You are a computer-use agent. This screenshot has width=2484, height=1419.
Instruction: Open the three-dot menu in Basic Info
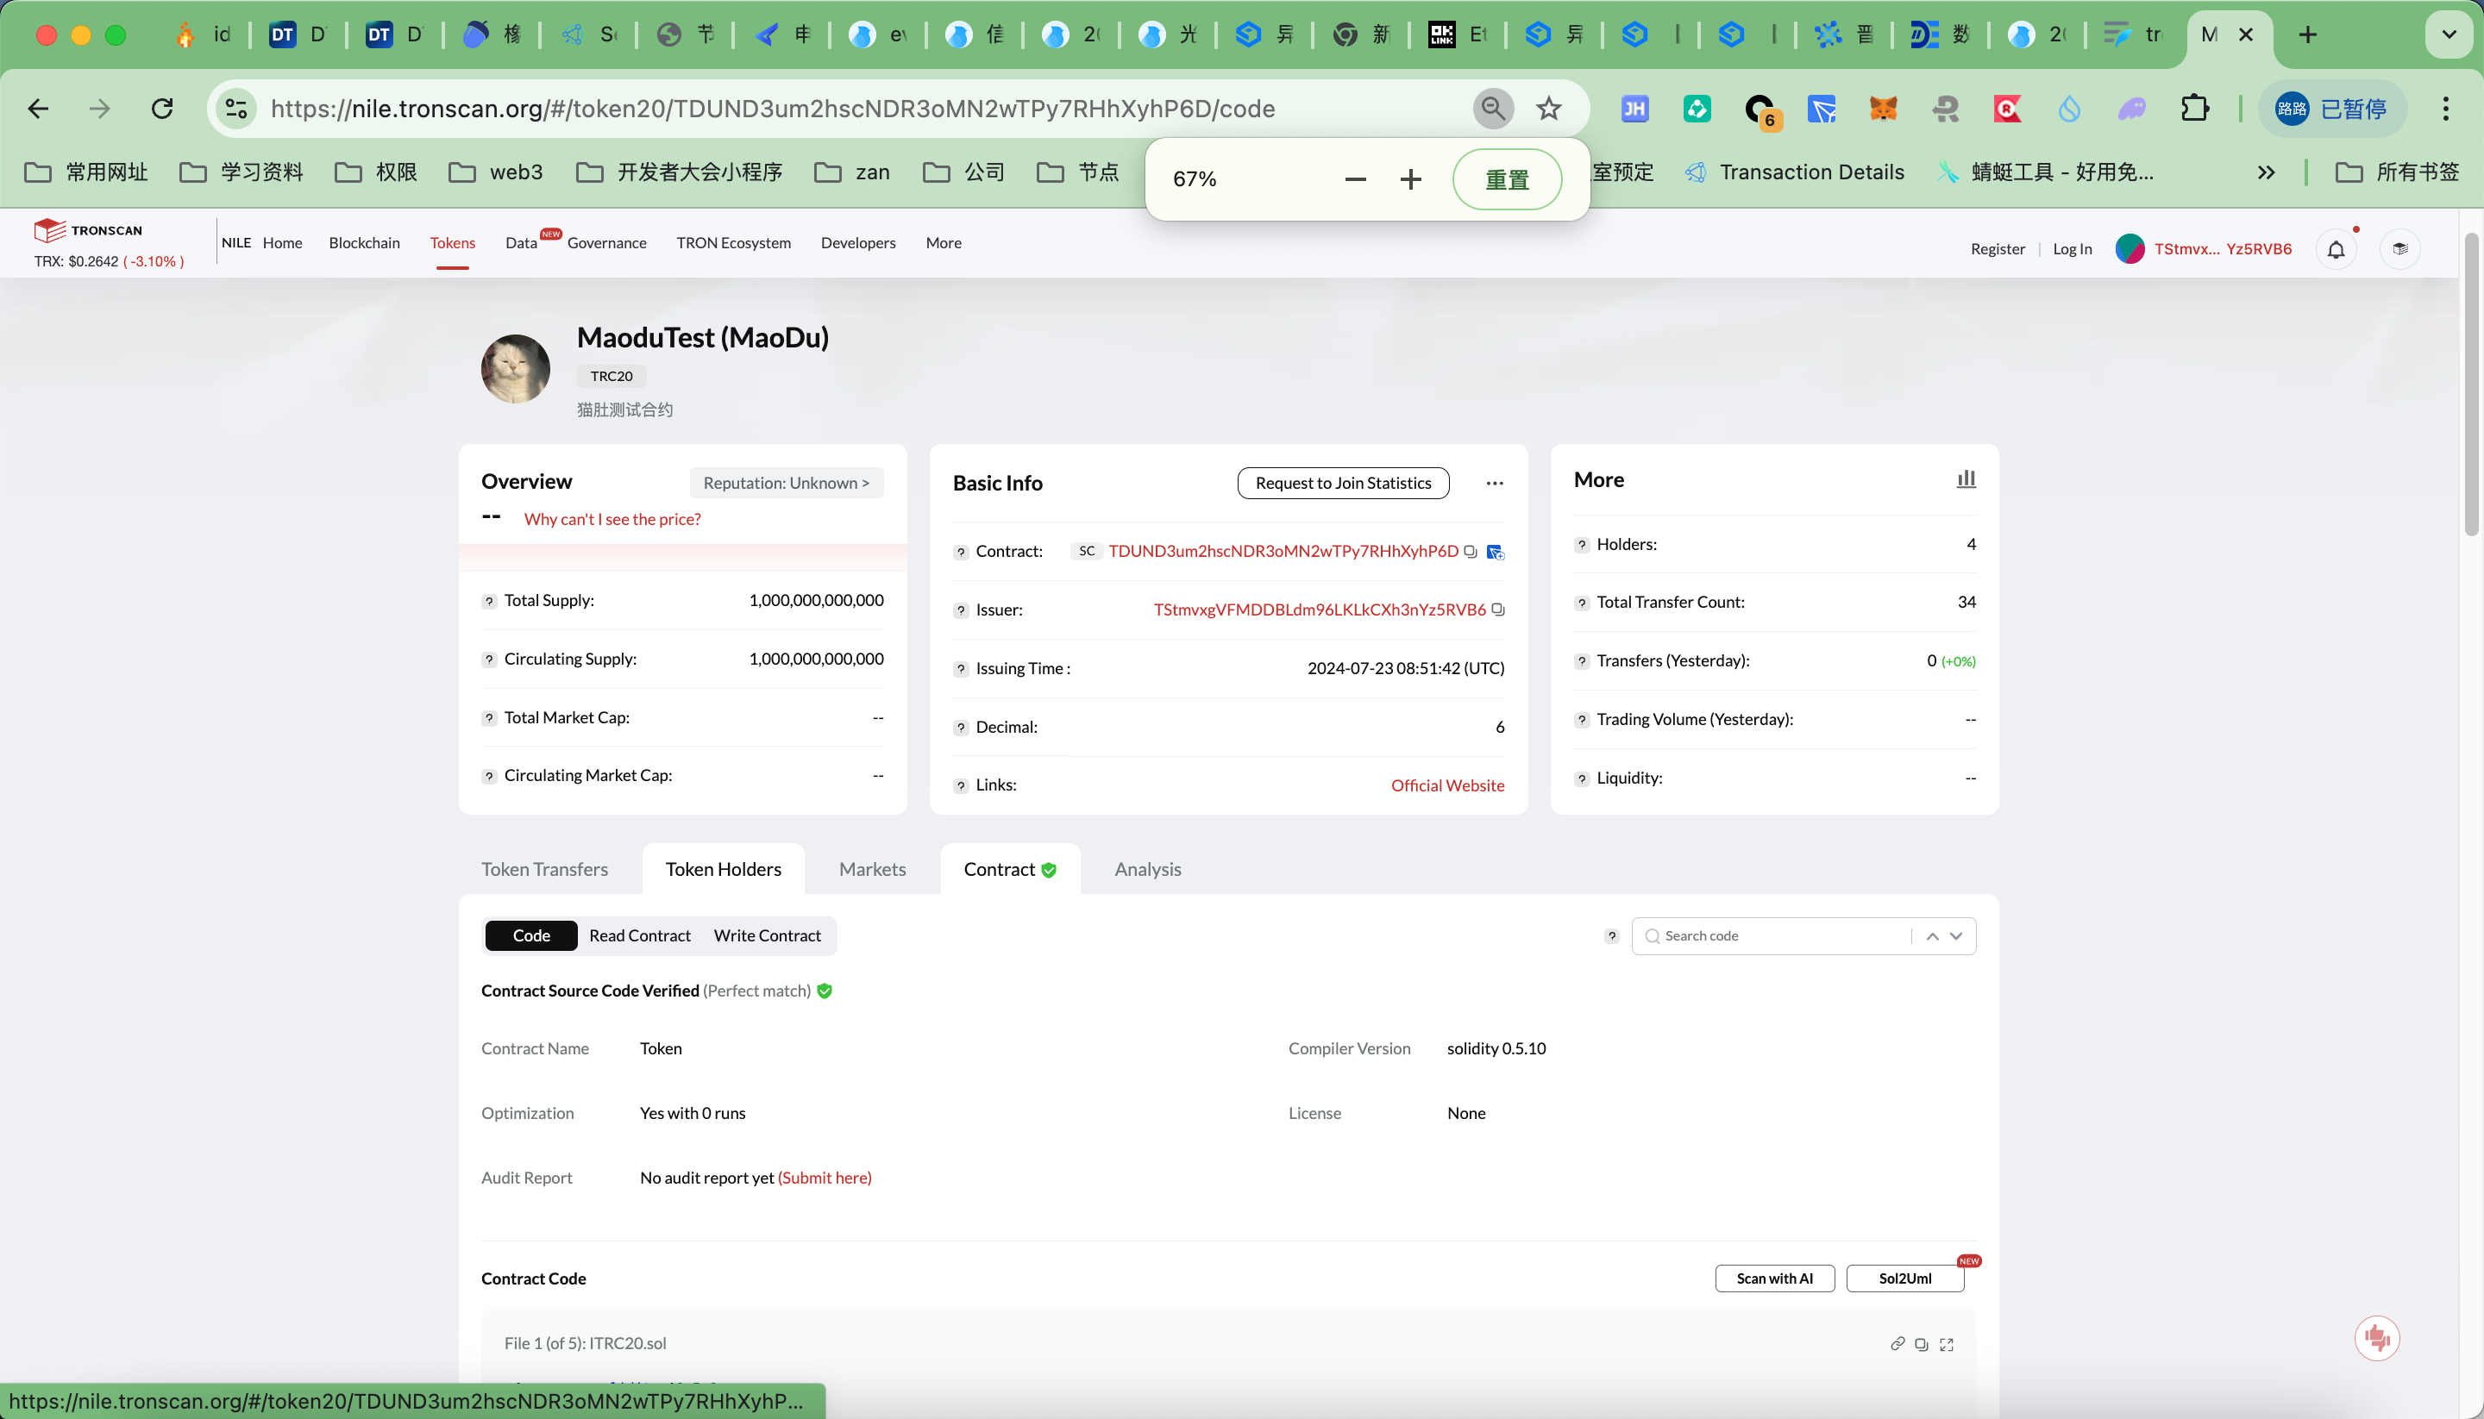(1495, 484)
